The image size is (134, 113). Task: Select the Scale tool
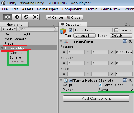click(35, 17)
